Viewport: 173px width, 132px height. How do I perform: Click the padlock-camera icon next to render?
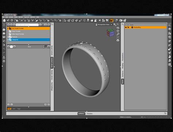coord(125,20)
